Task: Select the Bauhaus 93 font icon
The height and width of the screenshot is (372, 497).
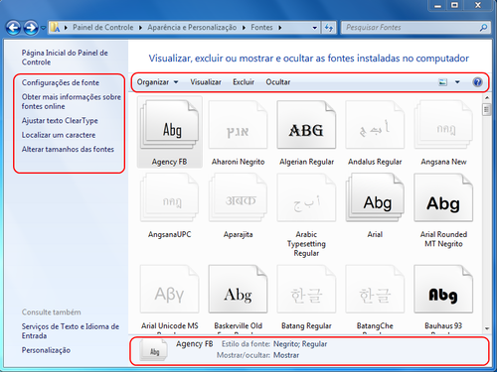Action: pyautogui.click(x=443, y=289)
